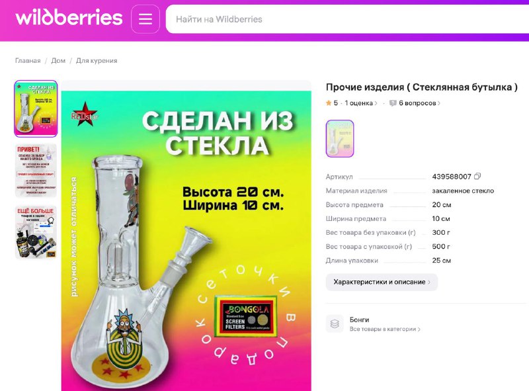The height and width of the screenshot is (391, 529).
Task: Open the hamburger catalog menu
Action: (x=145, y=19)
